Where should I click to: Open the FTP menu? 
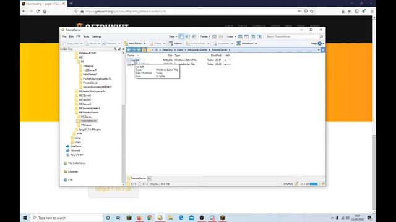(x=79, y=36)
